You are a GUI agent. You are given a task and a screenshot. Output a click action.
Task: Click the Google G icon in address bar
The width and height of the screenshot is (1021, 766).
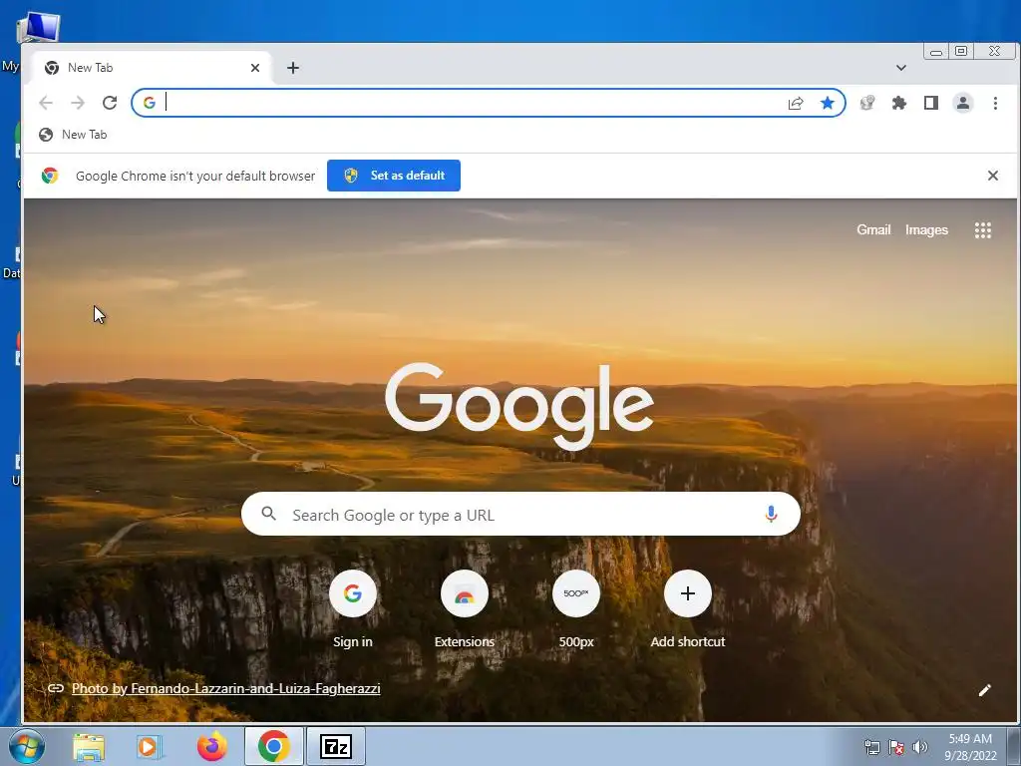point(150,103)
